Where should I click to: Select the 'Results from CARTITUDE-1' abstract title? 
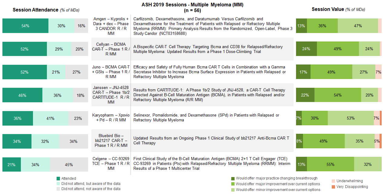[x=209, y=95]
